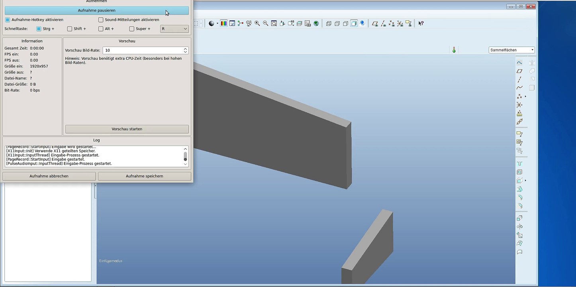The width and height of the screenshot is (576, 287).
Task: Enable the Sound-Mitteilungen aktivieren checkbox
Action: click(101, 20)
